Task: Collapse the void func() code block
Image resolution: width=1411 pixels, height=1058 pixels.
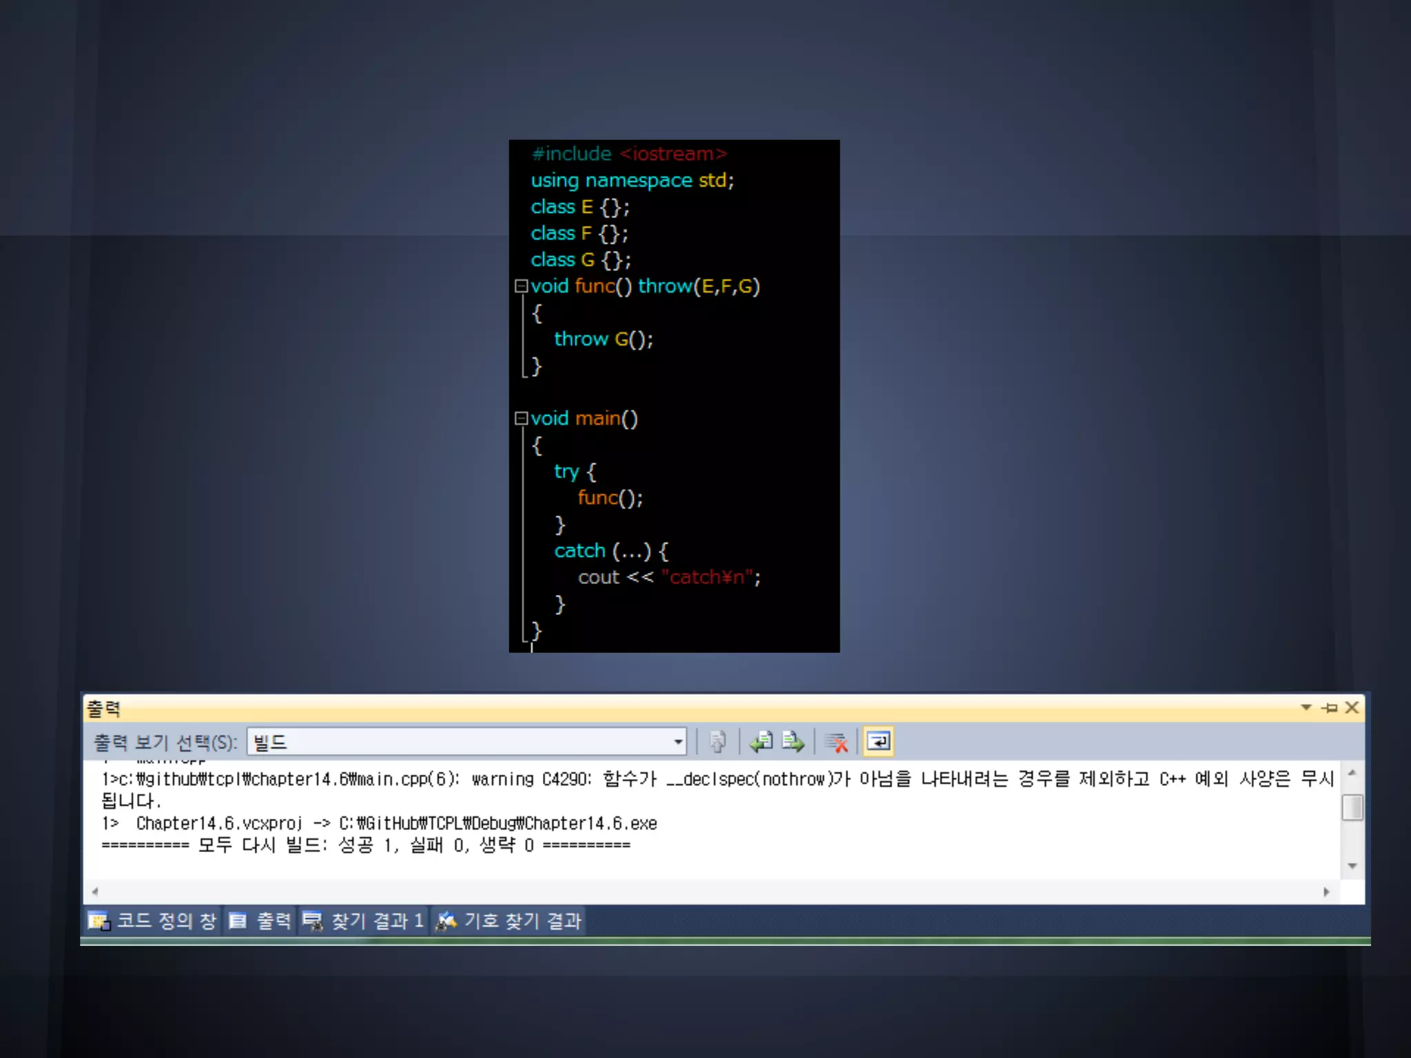Action: click(x=522, y=286)
